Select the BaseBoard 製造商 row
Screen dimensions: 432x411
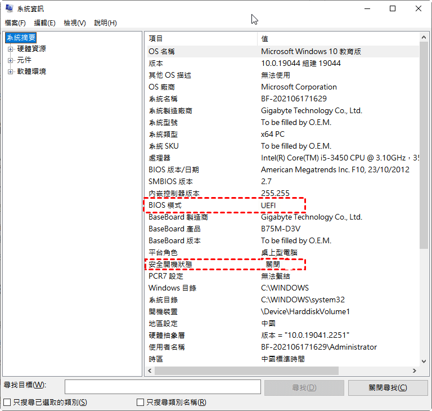[283, 217]
